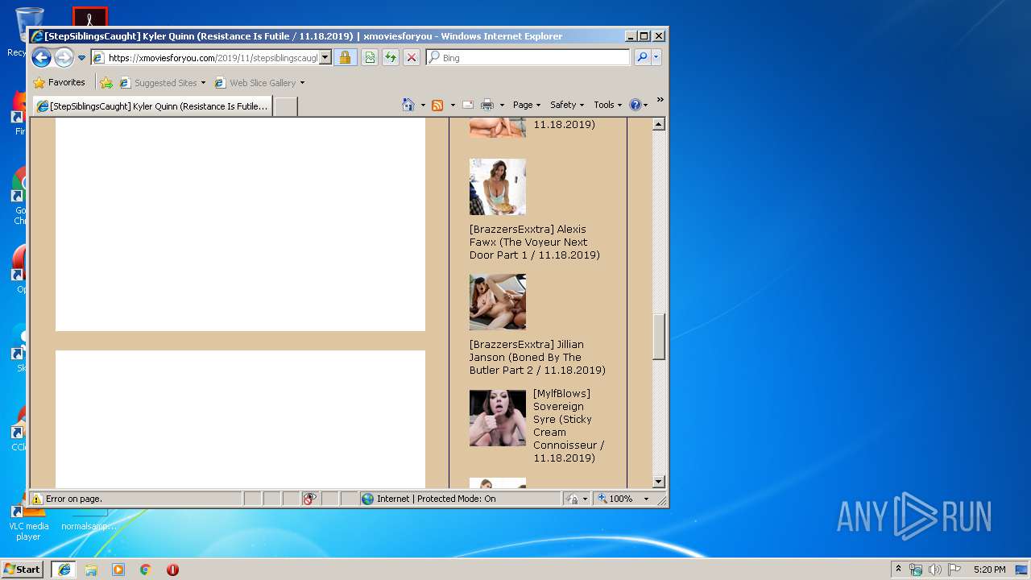Launch Chrome from the taskbar
This screenshot has height=580, width=1031.
click(145, 569)
